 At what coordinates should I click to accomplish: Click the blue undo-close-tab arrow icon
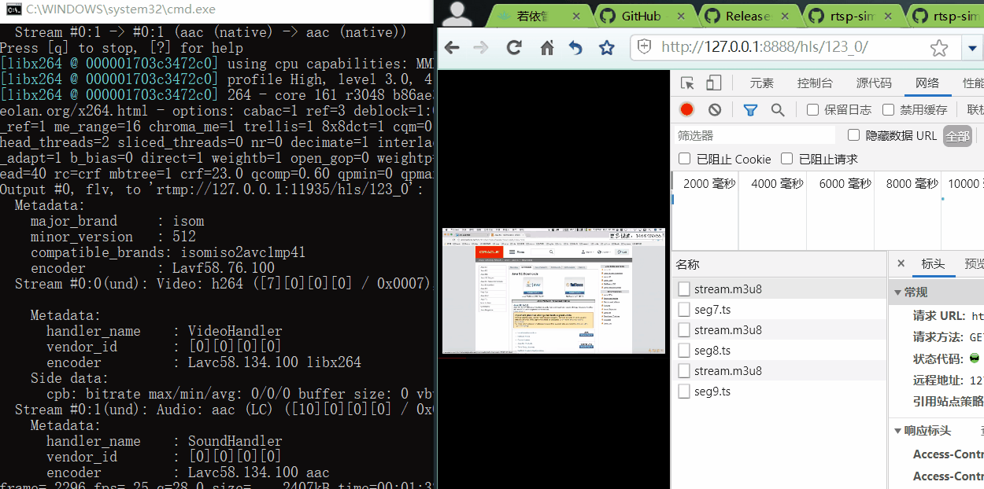575,48
